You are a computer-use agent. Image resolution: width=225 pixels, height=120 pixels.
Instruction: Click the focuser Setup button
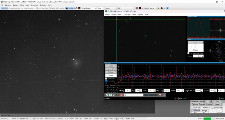[x=217, y=104]
